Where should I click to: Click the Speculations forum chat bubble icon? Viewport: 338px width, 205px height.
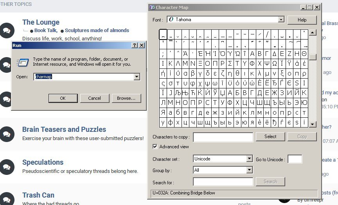[x=7, y=167]
